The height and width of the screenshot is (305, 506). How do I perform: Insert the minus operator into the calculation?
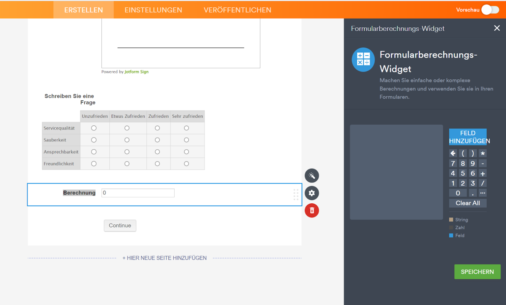coord(482,163)
